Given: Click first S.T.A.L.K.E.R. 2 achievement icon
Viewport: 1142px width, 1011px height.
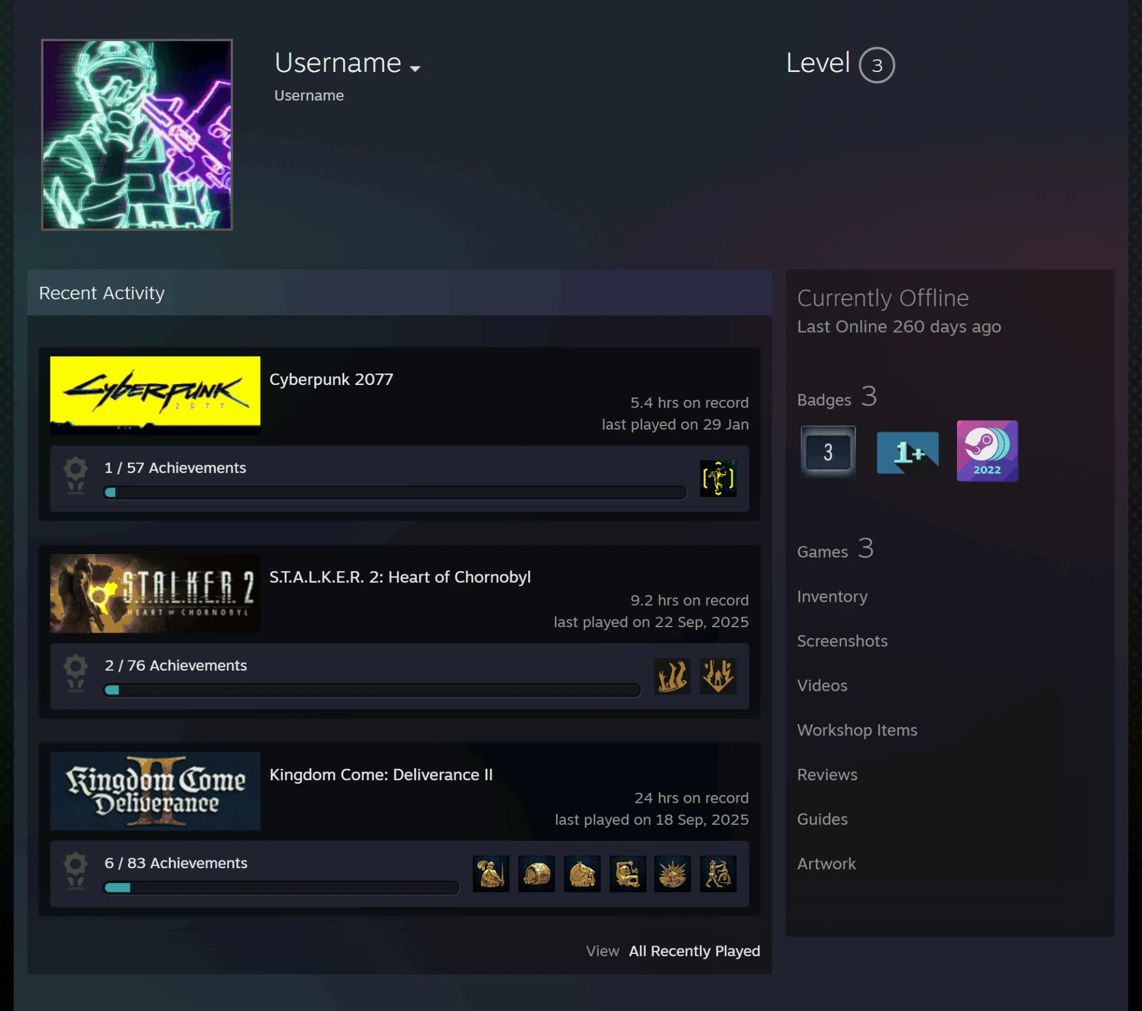Looking at the screenshot, I should [672, 676].
